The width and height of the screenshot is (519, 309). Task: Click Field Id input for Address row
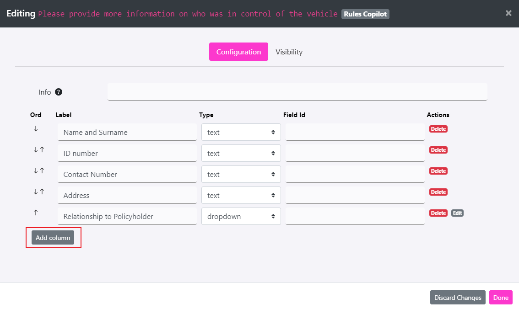tap(355, 195)
